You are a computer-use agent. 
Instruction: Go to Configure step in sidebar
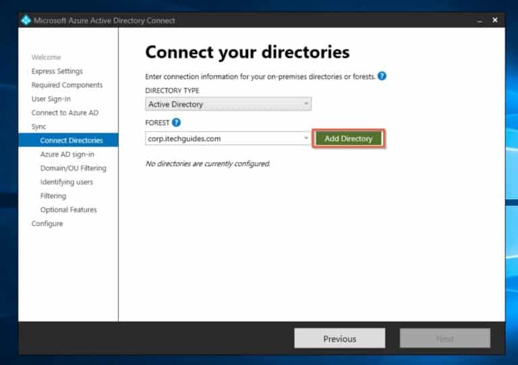point(47,223)
